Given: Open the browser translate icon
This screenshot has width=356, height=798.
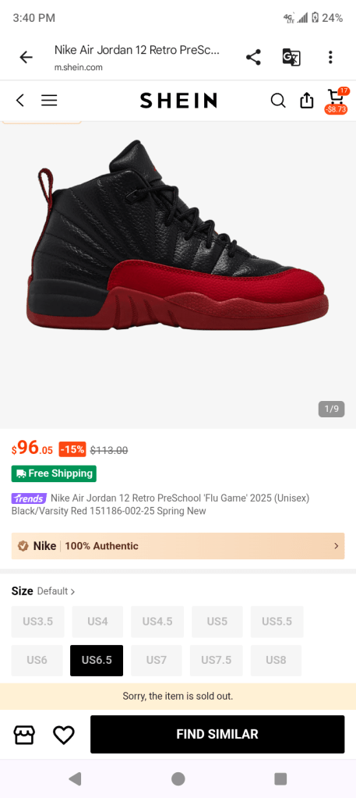Looking at the screenshot, I should tap(291, 58).
